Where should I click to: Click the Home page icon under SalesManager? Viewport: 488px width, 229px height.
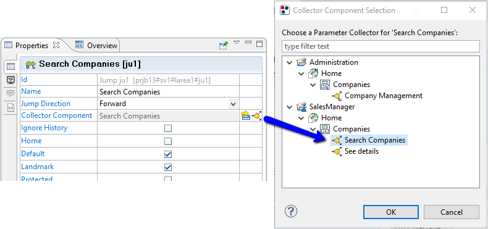tap(313, 118)
